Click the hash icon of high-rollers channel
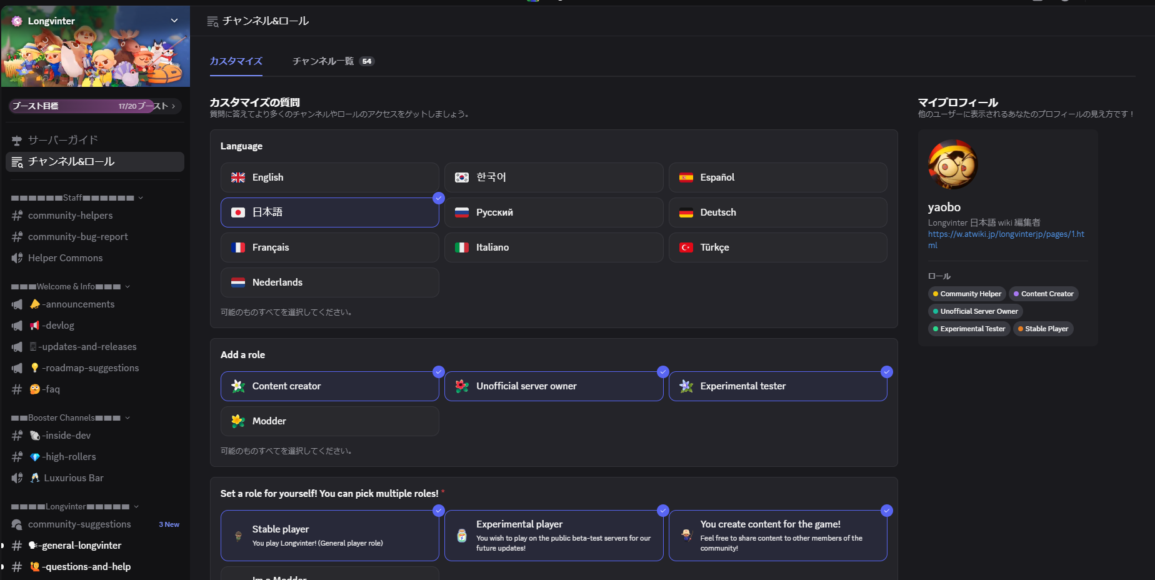Image resolution: width=1155 pixels, height=580 pixels. pos(17,457)
